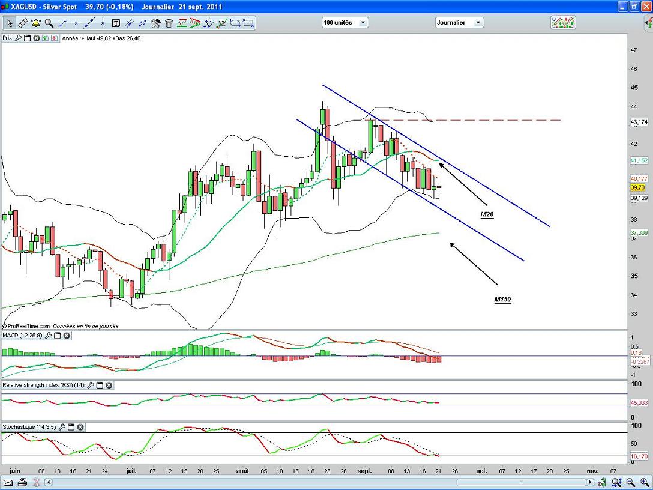653x490 pixels.
Task: Open the alert bell tool
Action: click(36, 23)
